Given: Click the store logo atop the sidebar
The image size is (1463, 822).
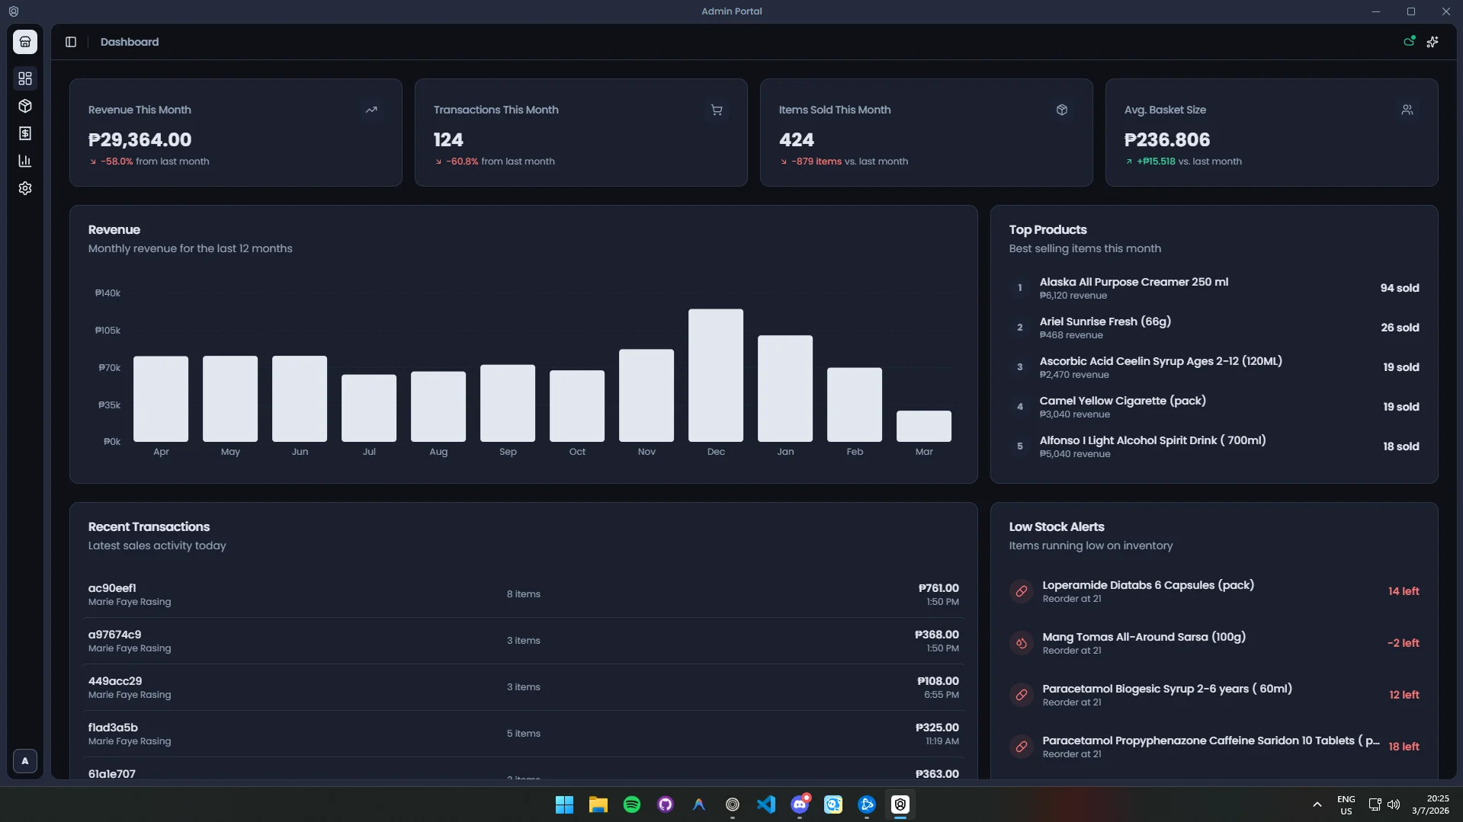Looking at the screenshot, I should tap(25, 42).
